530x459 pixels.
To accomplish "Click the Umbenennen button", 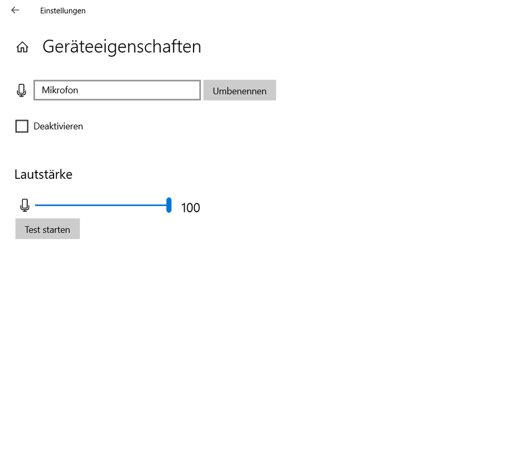I will click(x=239, y=90).
